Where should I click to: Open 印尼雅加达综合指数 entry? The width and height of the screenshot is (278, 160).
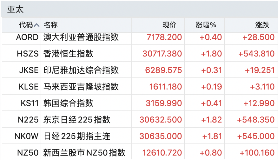(x=81, y=70)
